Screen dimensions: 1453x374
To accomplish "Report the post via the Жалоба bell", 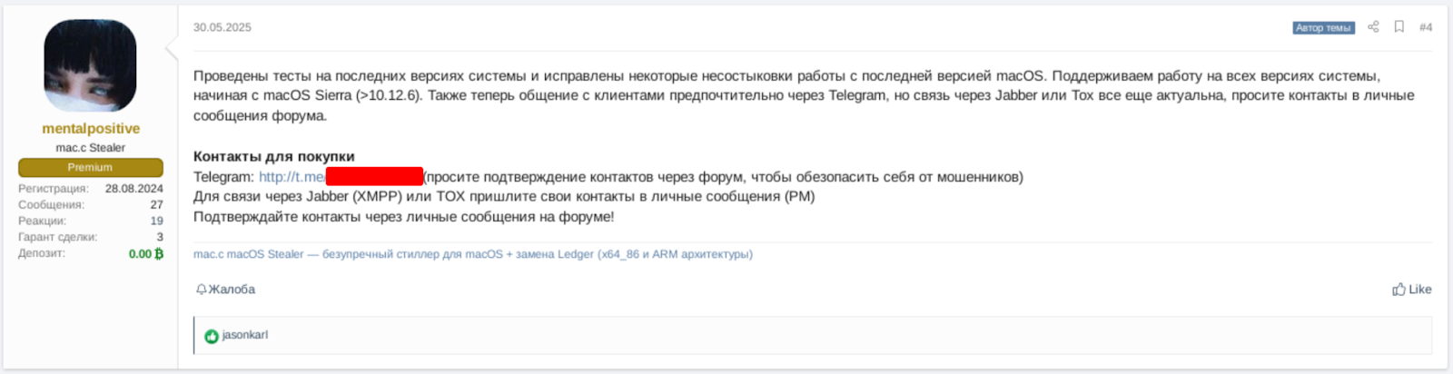I will (x=225, y=290).
